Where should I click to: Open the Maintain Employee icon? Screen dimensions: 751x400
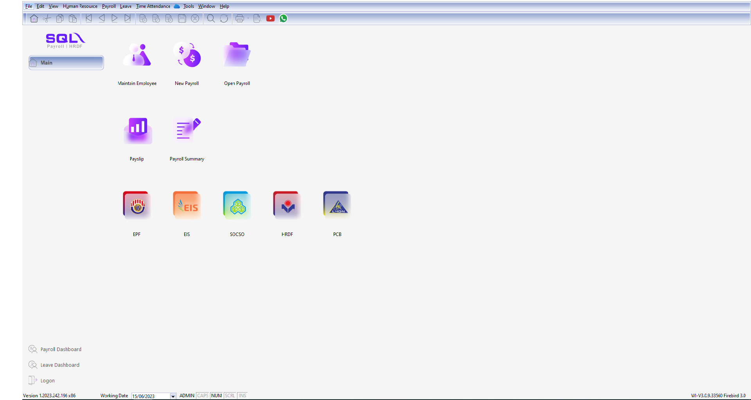click(x=137, y=55)
